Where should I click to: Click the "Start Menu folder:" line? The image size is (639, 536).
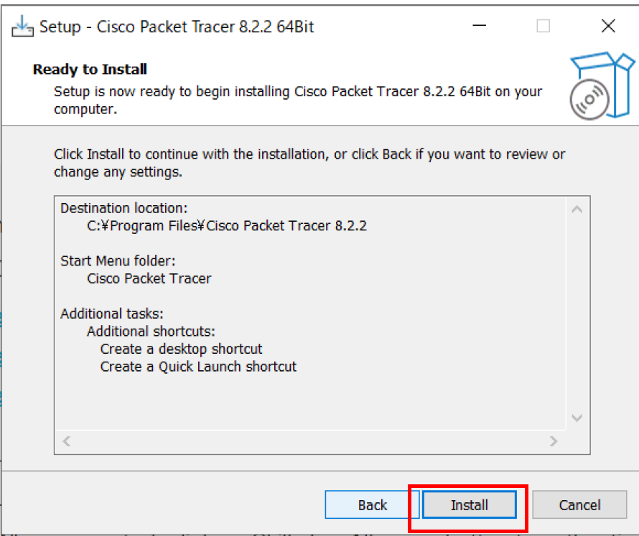[118, 260]
